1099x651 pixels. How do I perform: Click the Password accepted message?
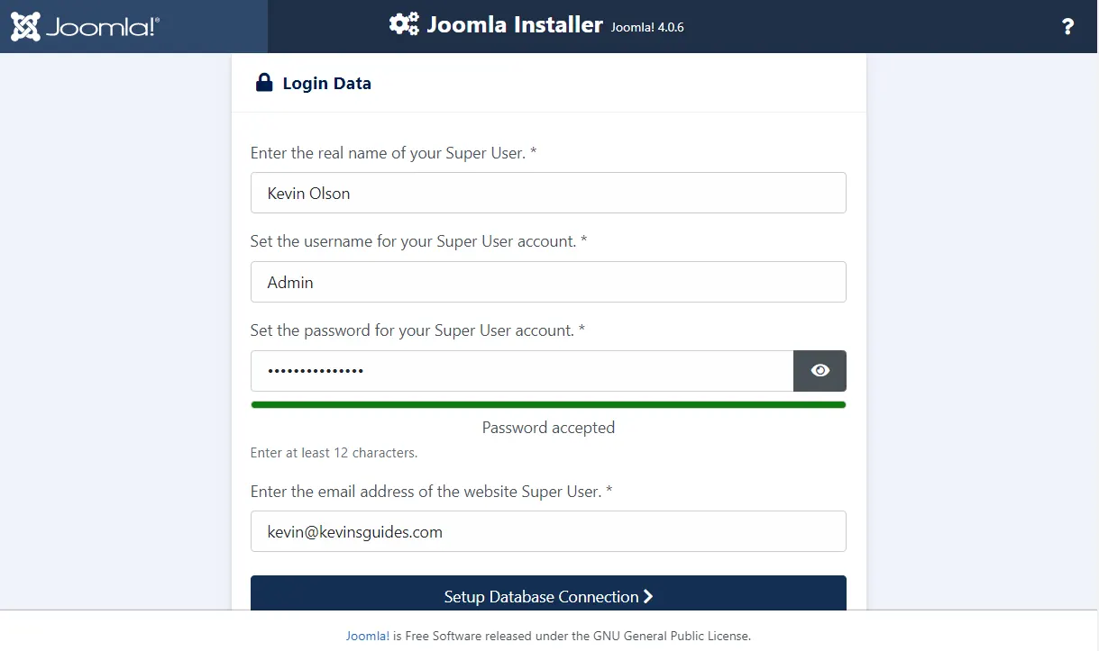click(x=548, y=428)
